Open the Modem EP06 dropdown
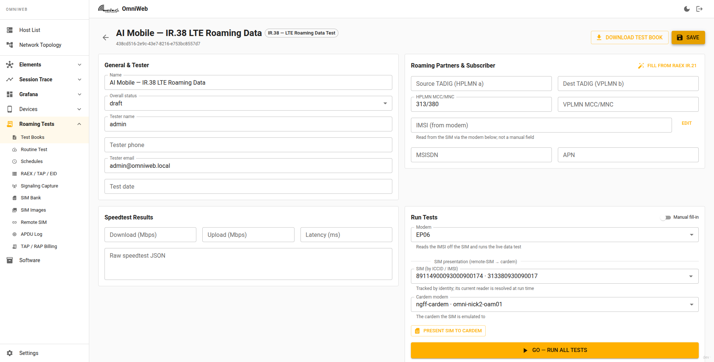The image size is (714, 362). pyautogui.click(x=554, y=235)
